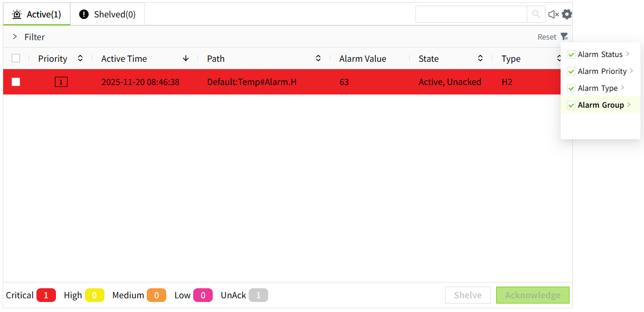Switch to the Shelved(0) tab
This screenshot has height=312, width=644.
108,14
